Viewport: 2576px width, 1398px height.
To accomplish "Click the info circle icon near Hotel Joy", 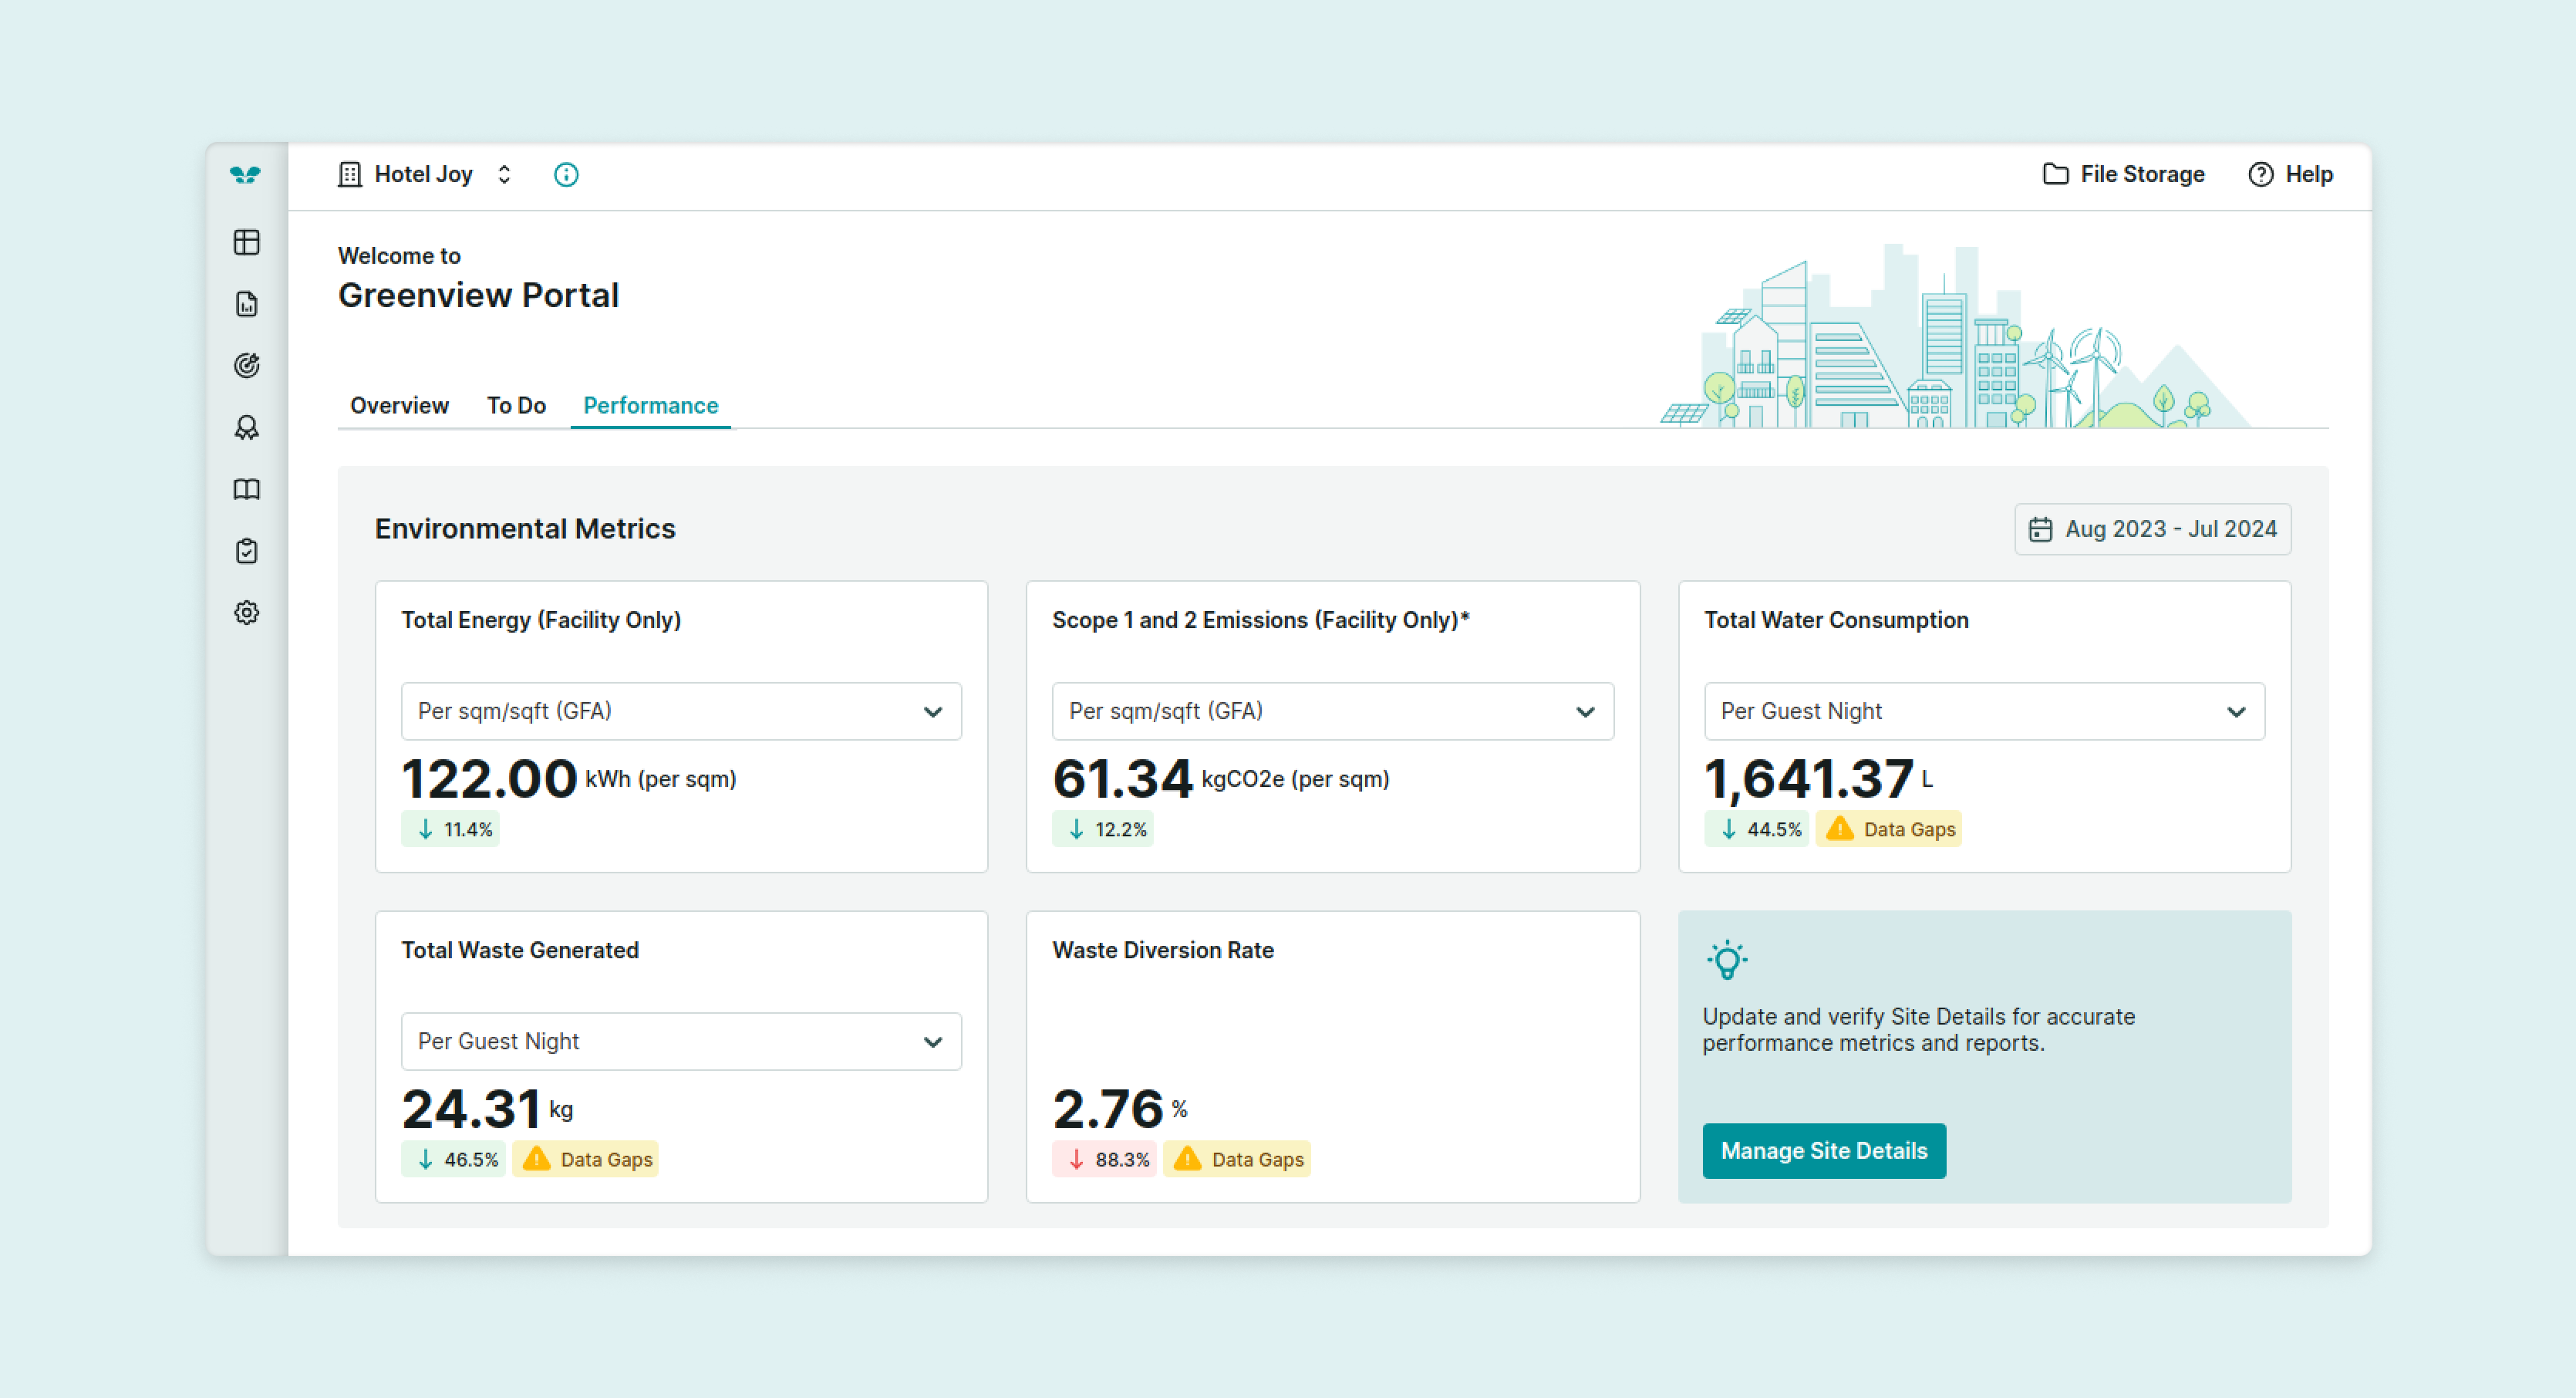I will point(566,175).
